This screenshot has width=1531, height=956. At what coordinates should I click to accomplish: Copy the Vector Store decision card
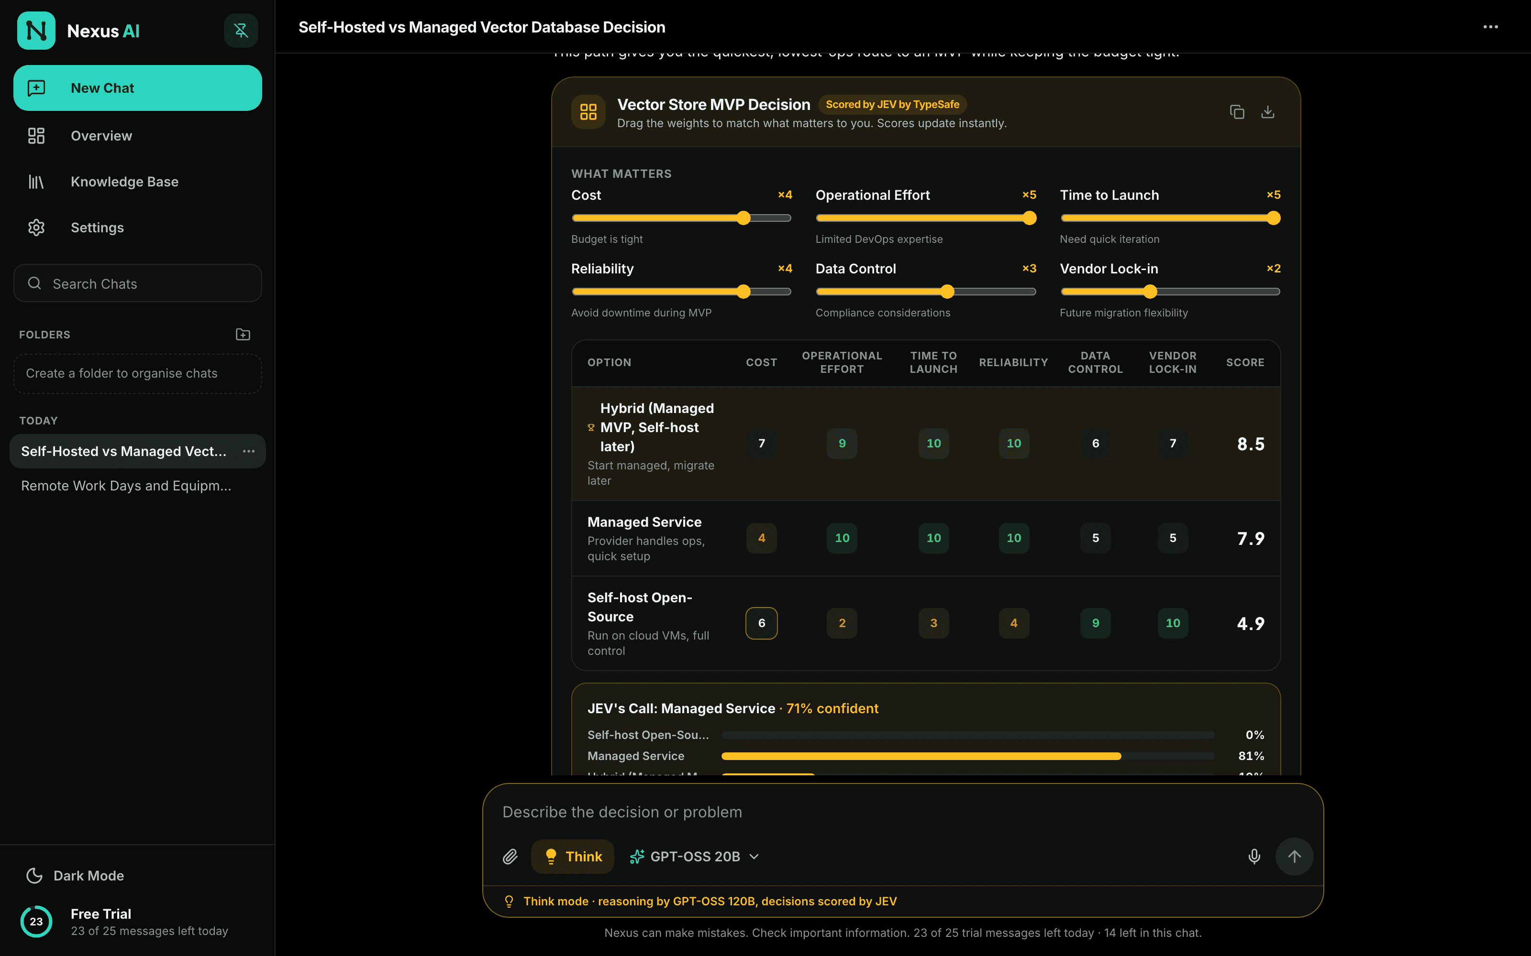coord(1237,112)
